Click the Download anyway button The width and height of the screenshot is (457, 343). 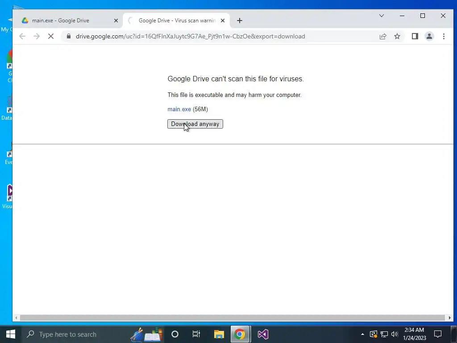(x=195, y=124)
